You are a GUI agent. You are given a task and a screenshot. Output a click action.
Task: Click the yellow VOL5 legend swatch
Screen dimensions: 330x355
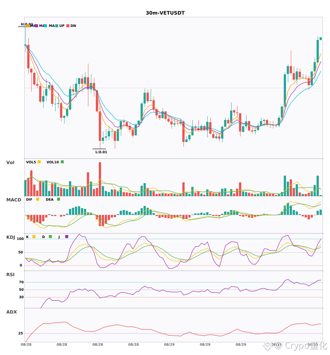tap(39, 162)
